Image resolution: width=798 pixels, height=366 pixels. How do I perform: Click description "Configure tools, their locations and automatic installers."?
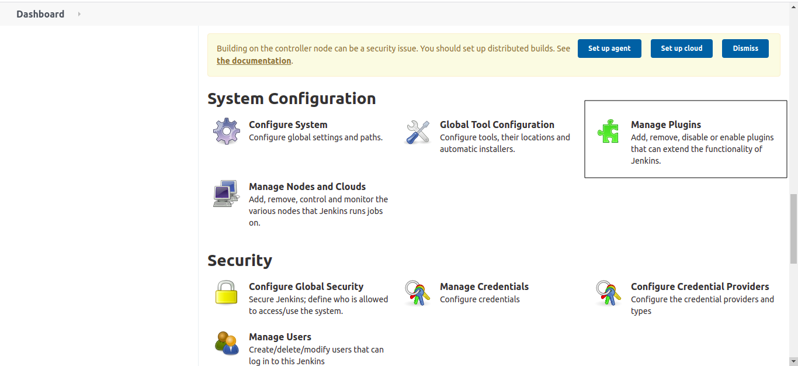pyautogui.click(x=505, y=143)
